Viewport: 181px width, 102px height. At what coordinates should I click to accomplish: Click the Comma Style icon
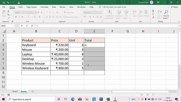pos(93,17)
